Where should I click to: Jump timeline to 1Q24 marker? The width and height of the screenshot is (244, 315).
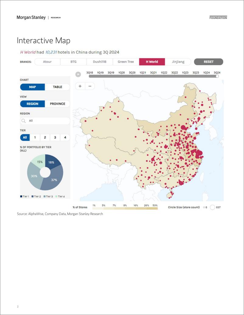click(206, 73)
